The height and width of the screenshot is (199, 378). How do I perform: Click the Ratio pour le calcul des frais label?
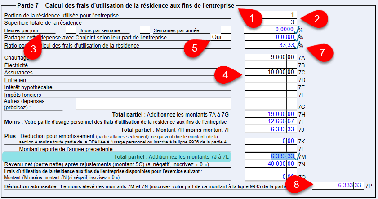click(x=71, y=46)
